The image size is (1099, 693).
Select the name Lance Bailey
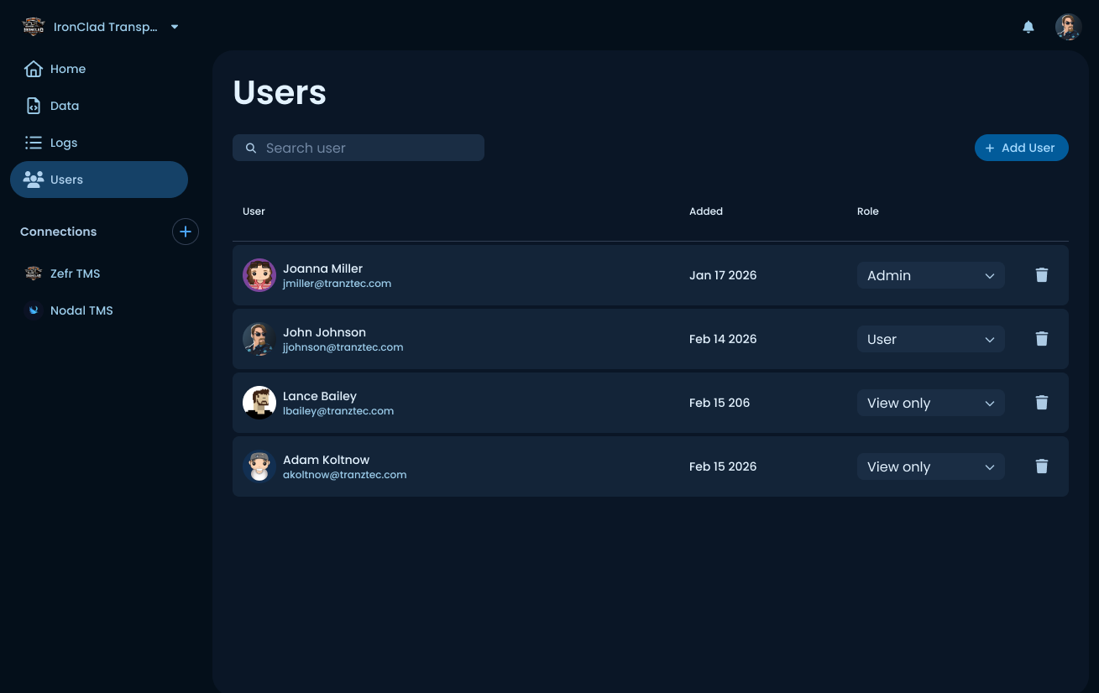[320, 396]
